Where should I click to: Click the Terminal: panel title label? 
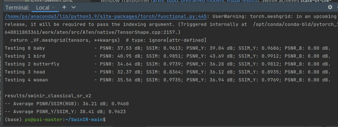coord(18,7)
